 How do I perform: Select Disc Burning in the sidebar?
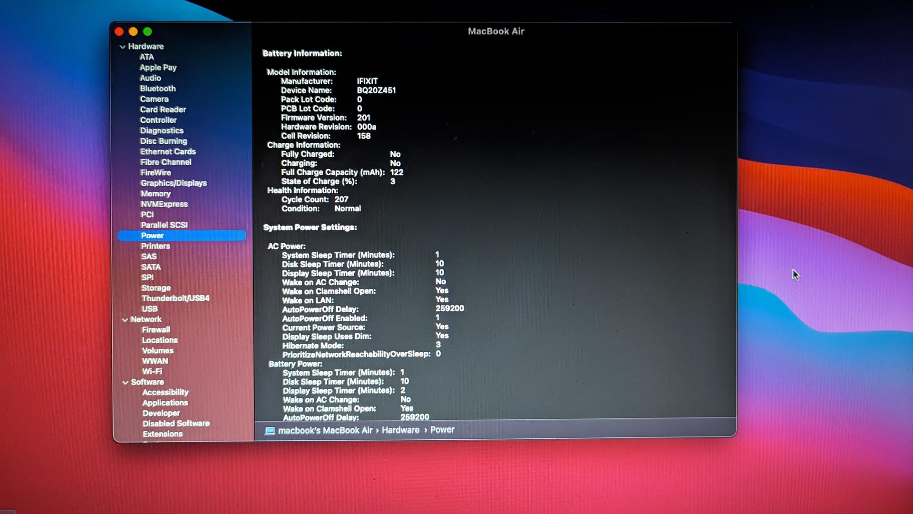click(x=164, y=141)
